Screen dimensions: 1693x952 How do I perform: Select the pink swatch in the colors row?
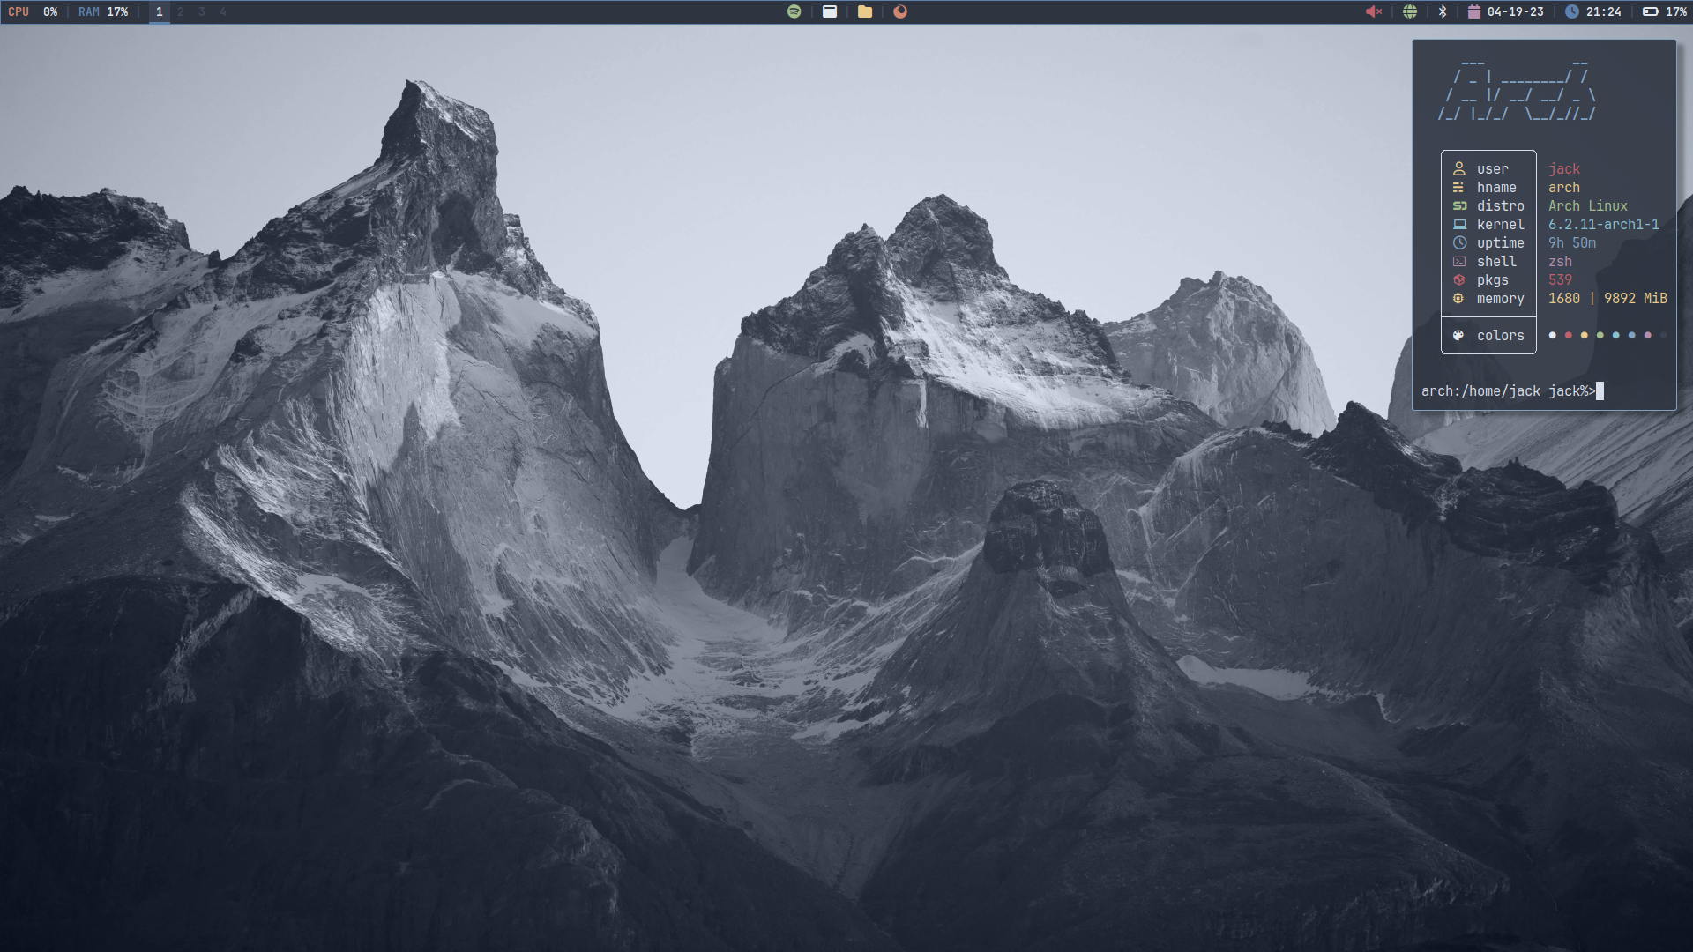1647,336
